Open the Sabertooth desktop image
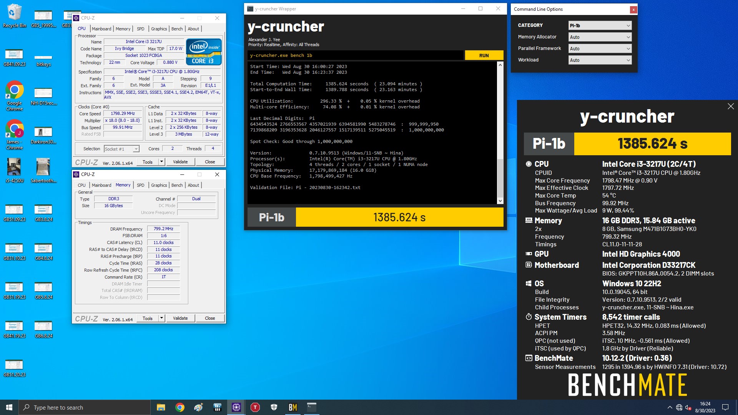 [x=43, y=170]
